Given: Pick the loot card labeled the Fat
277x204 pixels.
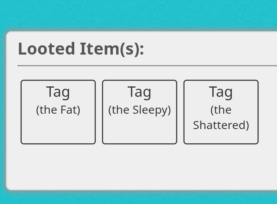Looking at the screenshot, I should pos(58,112).
